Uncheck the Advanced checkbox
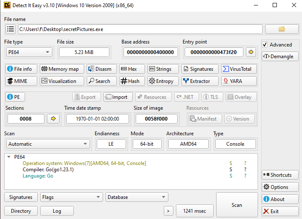This screenshot has width=302, height=219. coord(265,45)
